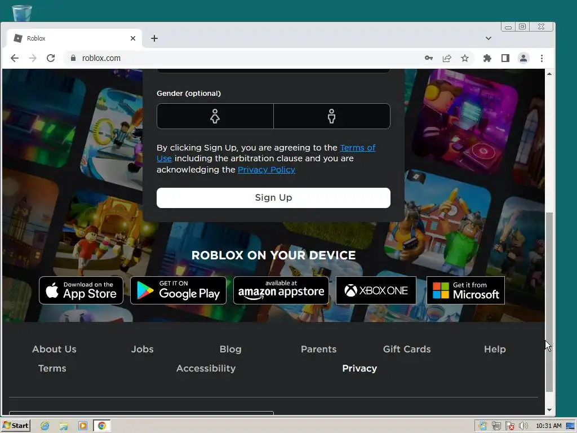
Task: Open the Terms footer link
Action: coord(52,368)
